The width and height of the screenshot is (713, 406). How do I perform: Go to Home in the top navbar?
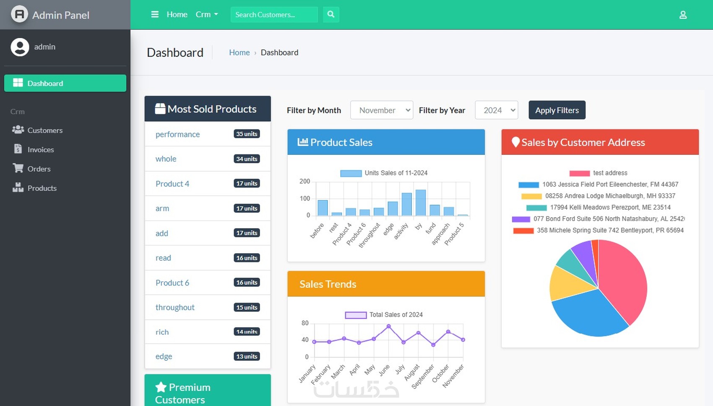(177, 15)
